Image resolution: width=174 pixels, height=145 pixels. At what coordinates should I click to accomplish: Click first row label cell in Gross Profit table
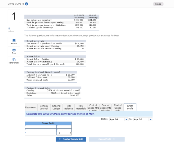coord(41,127)
